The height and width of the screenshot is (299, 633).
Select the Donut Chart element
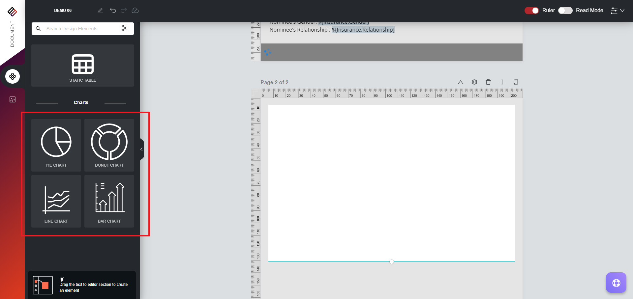(x=109, y=145)
